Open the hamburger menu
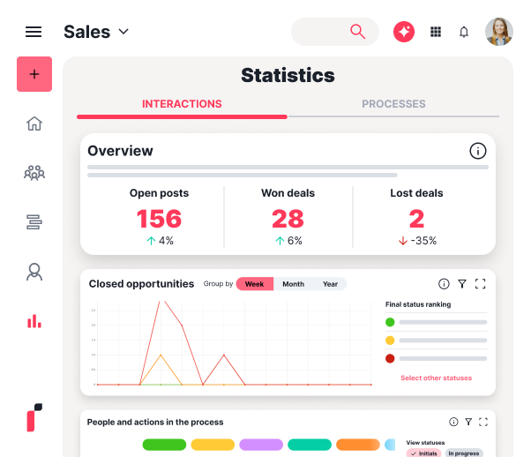531x464 pixels. tap(34, 32)
